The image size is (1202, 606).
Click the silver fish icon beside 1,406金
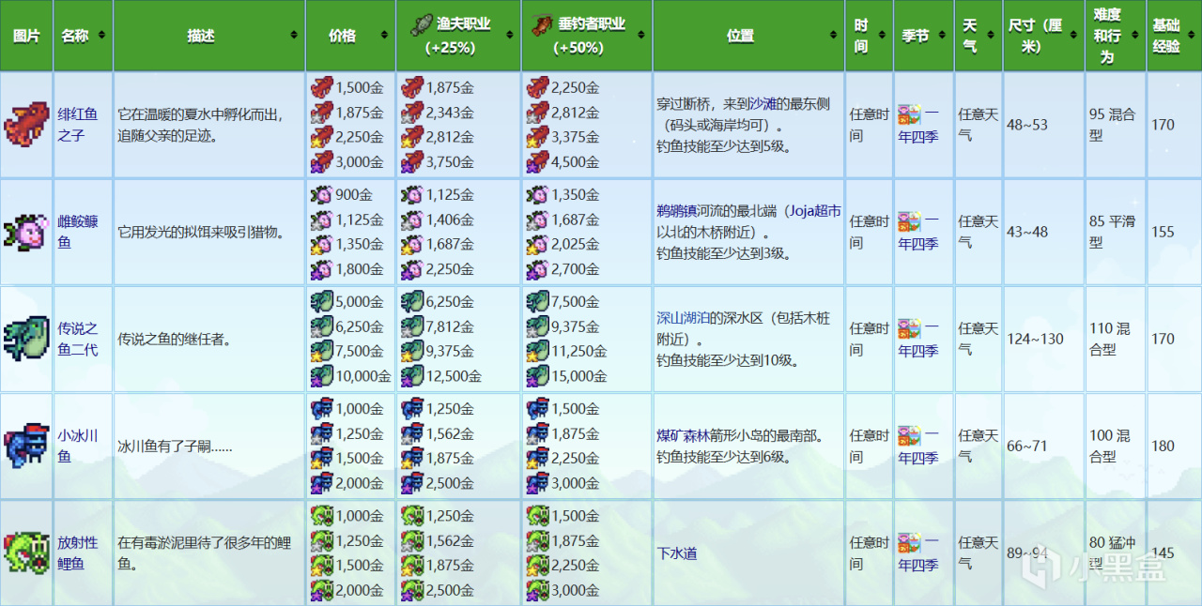tap(412, 220)
